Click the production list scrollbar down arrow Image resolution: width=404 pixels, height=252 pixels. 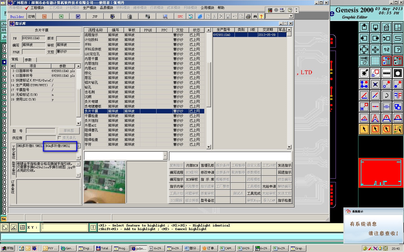(289, 147)
